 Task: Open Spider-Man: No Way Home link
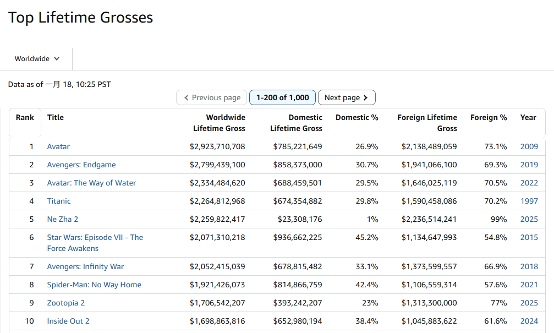click(94, 285)
